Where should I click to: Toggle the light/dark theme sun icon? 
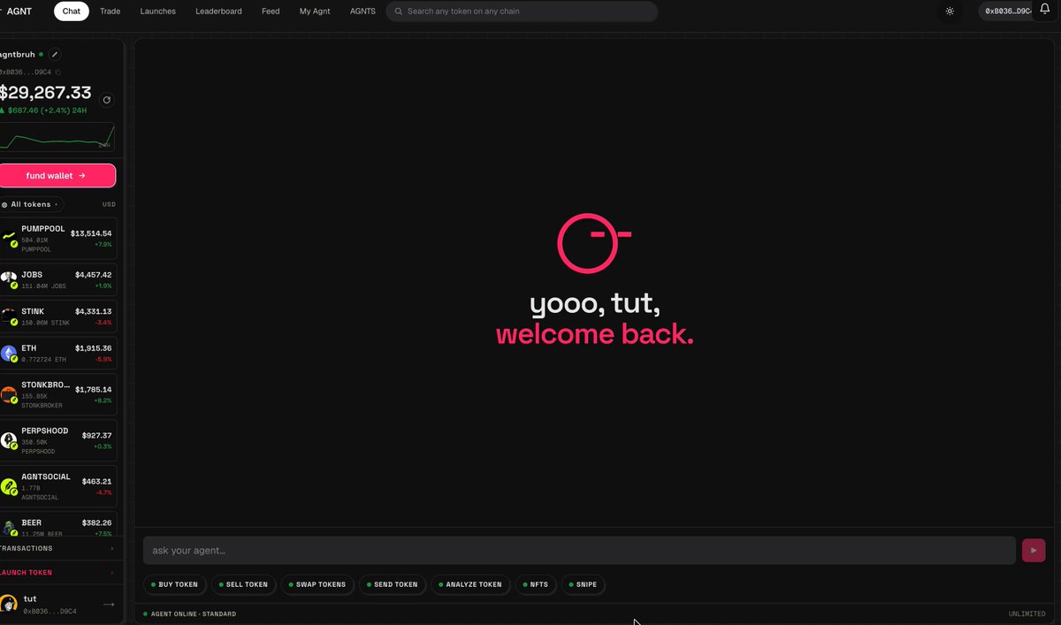click(950, 11)
